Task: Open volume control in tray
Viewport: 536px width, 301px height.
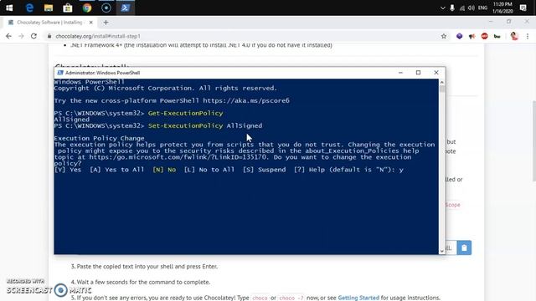Action: (472, 8)
